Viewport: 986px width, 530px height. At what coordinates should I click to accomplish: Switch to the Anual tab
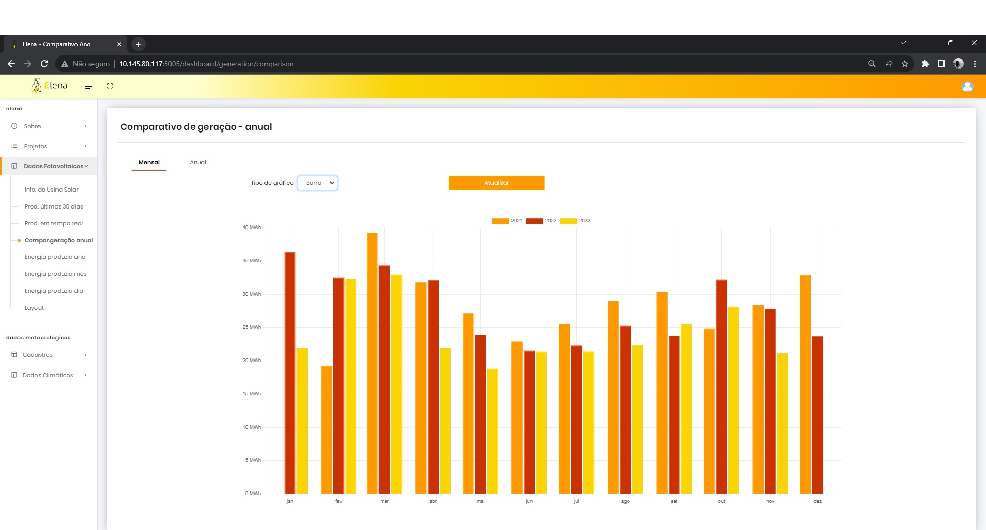click(198, 162)
